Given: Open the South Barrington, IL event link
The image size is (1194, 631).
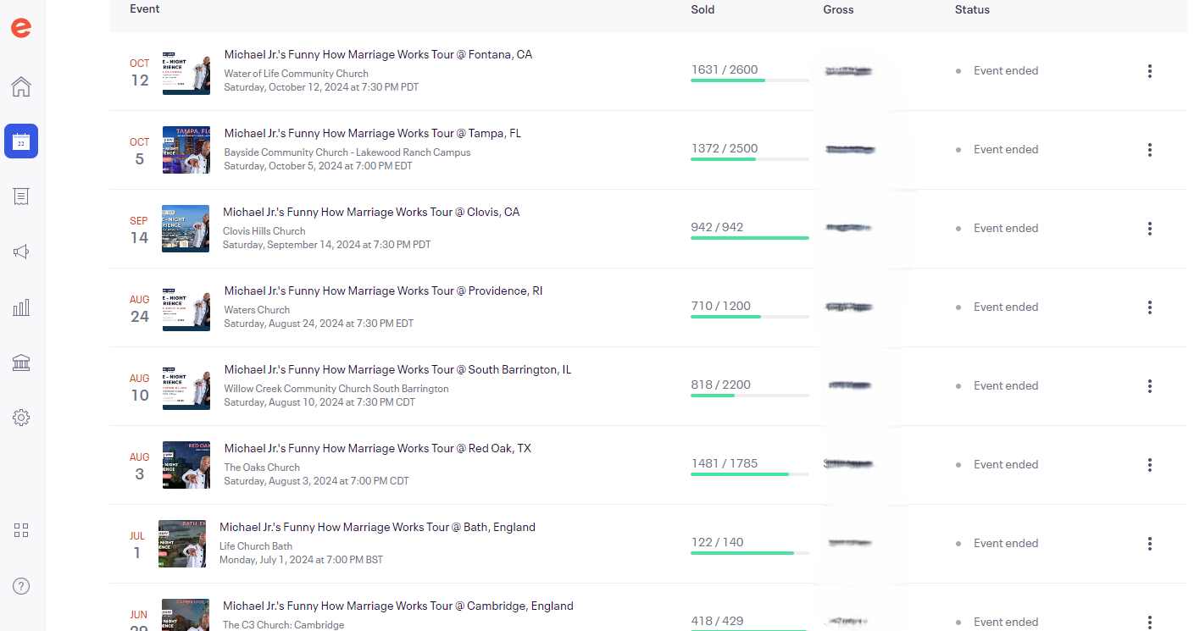Looking at the screenshot, I should click(397, 369).
